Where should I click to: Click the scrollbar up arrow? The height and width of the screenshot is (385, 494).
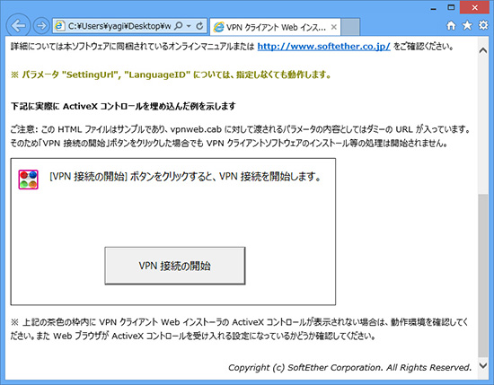[482, 50]
